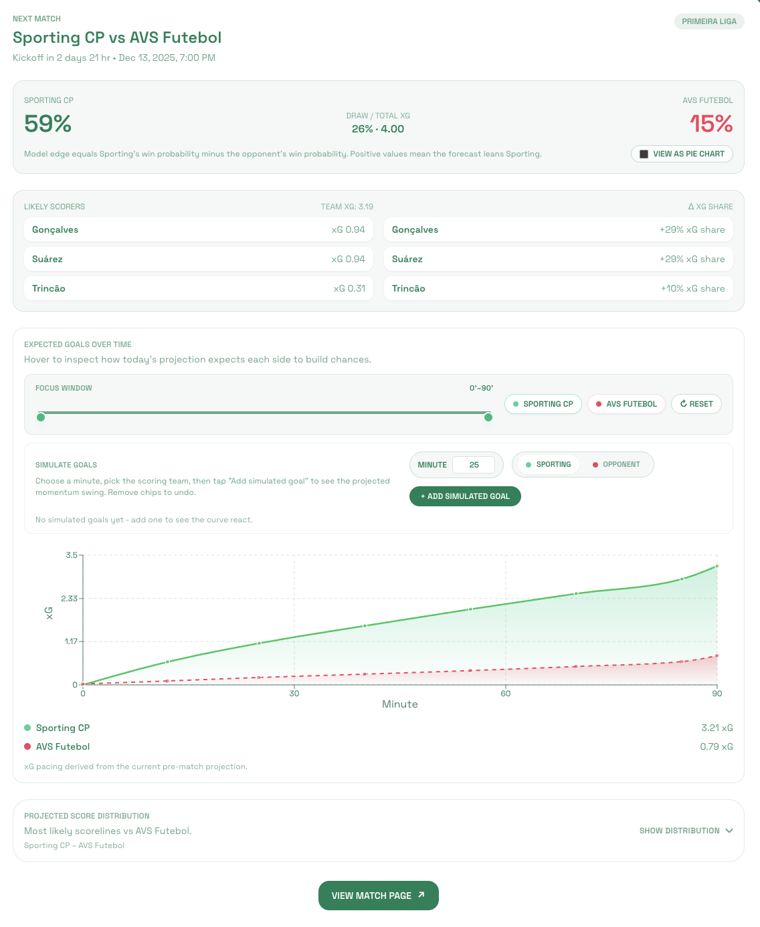Image resolution: width=760 pixels, height=927 pixels.
Task: Click the external-link arrow on View Match Page
Action: point(421,895)
